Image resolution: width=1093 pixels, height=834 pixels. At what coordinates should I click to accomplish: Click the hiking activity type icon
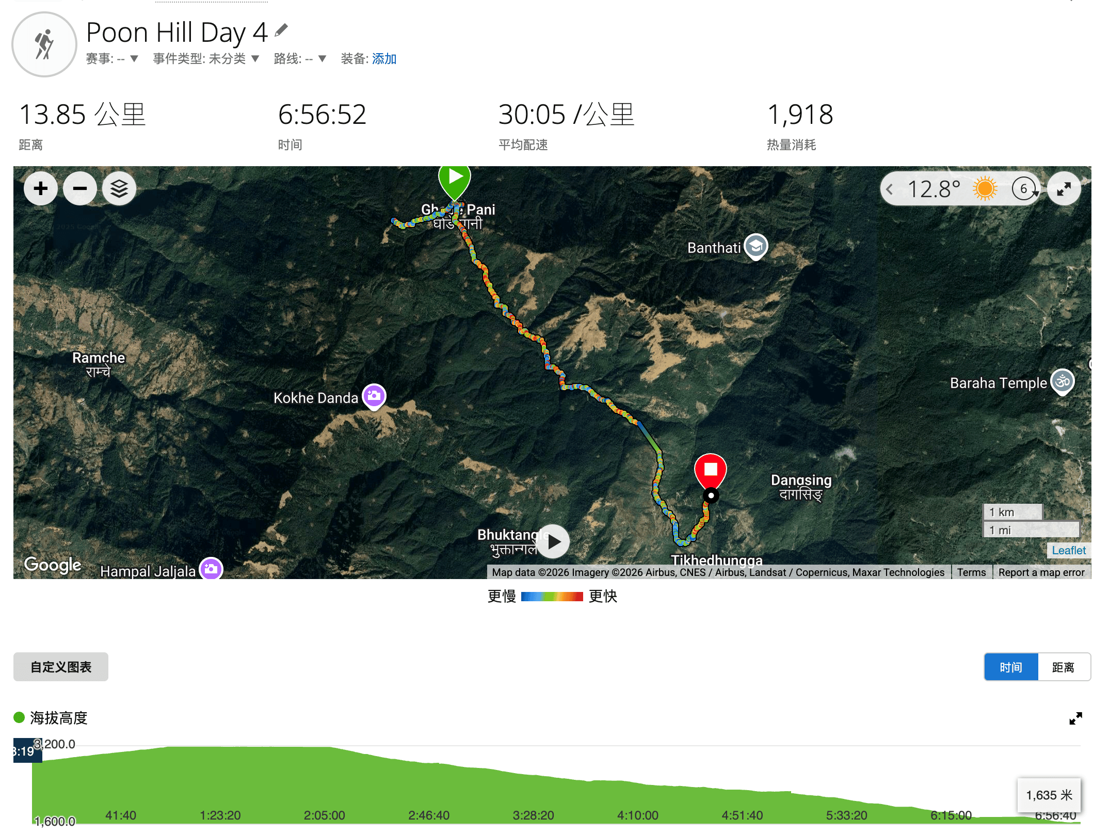pos(44,44)
